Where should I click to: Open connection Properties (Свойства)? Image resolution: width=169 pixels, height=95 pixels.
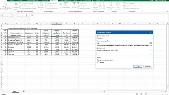coord(49,6)
